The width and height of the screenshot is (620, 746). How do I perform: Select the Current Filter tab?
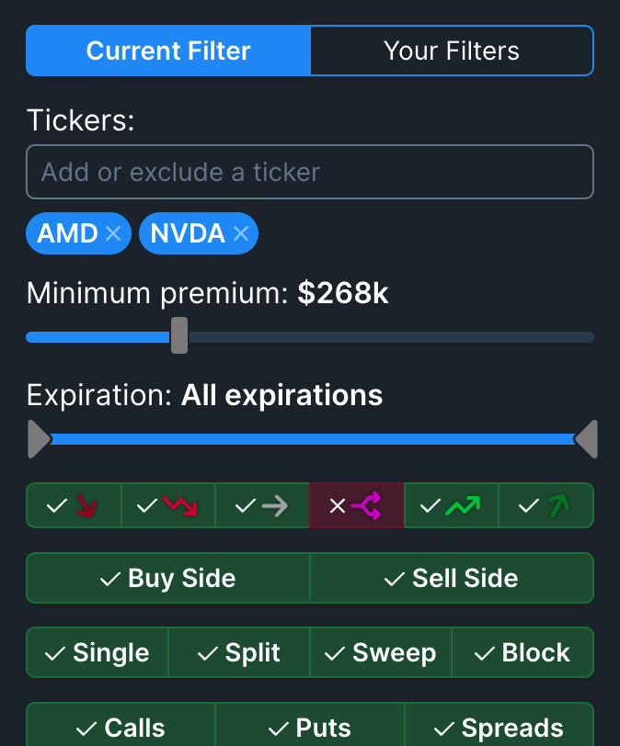(x=167, y=51)
